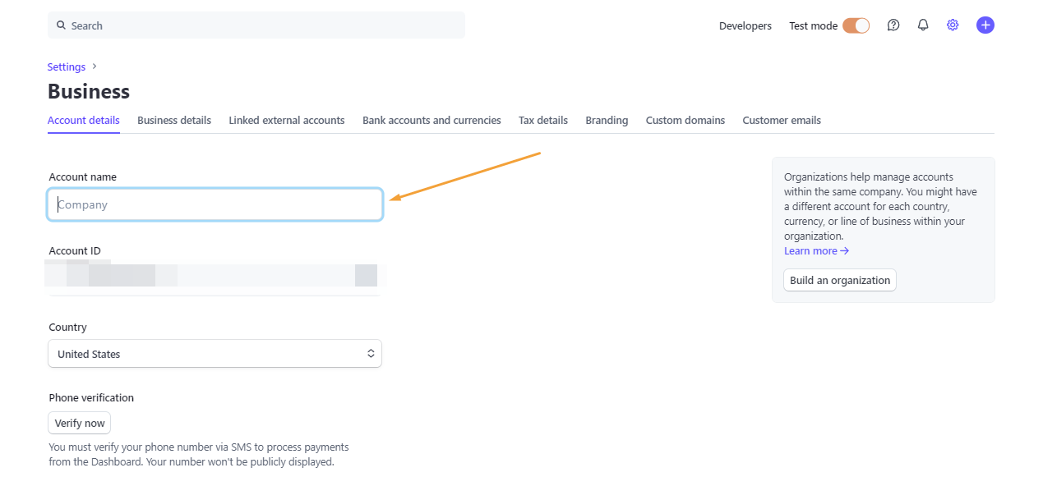The height and width of the screenshot is (486, 1043).
Task: Click the purple plus create icon
Action: tap(985, 25)
